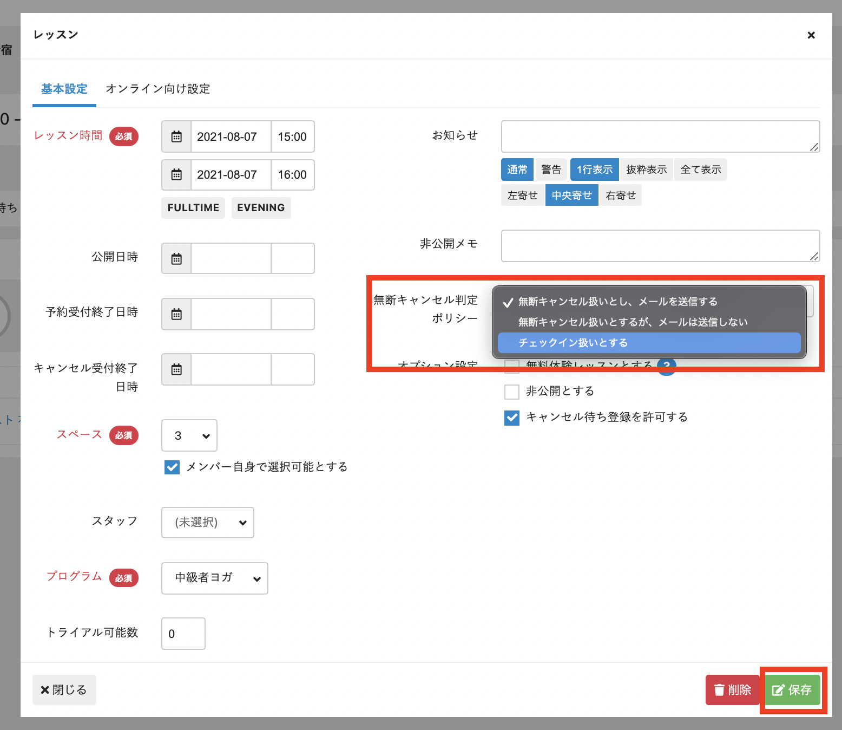Choose 抜粋表示 display mode

click(647, 170)
